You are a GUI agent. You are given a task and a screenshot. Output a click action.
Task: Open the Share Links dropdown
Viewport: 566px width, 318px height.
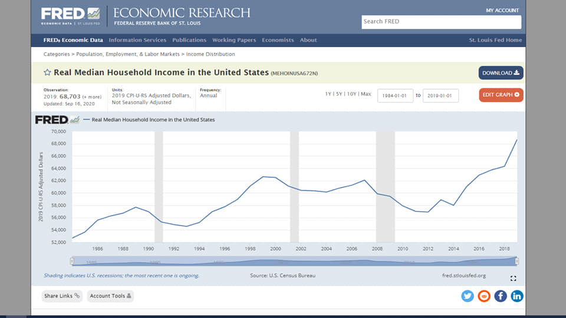point(62,296)
